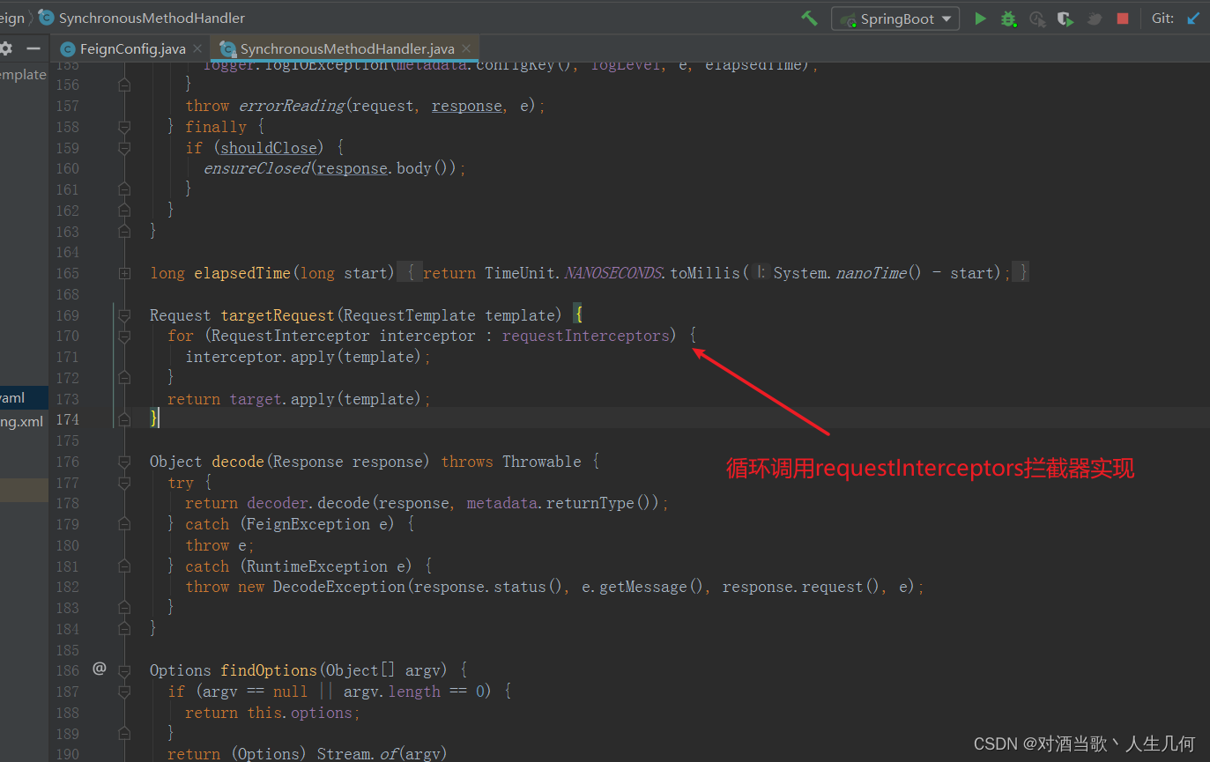The width and height of the screenshot is (1210, 762).
Task: Click line number 174 in the gutter
Action: [x=67, y=419]
